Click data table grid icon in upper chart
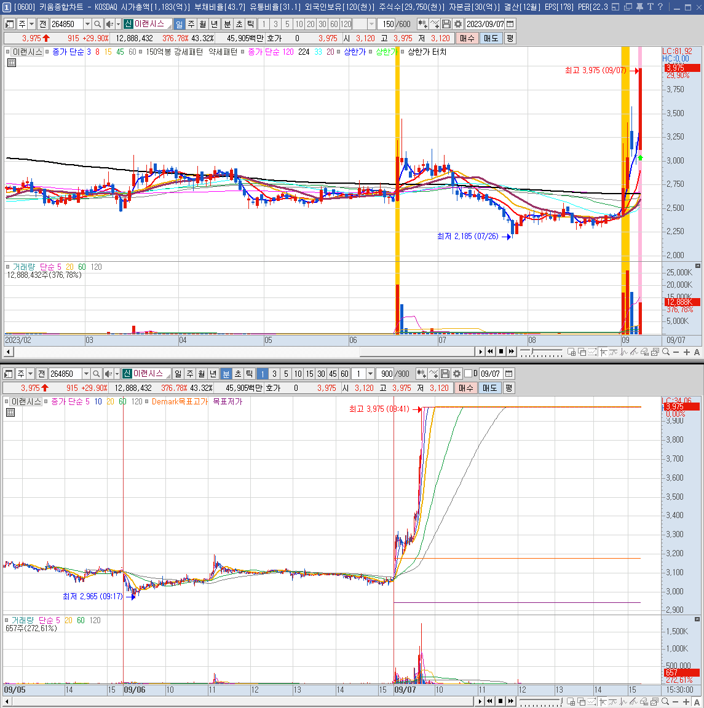The image size is (704, 708). (x=12, y=63)
